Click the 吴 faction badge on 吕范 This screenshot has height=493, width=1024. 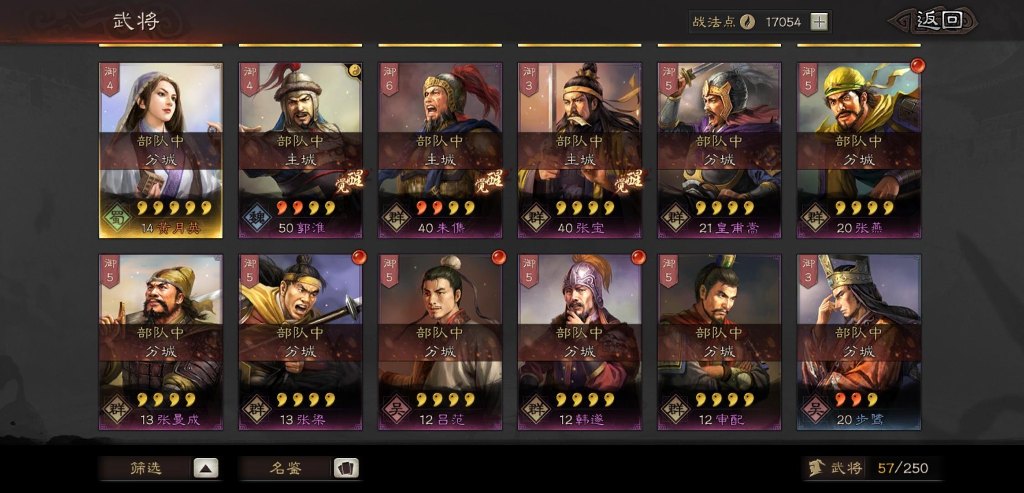click(x=396, y=409)
